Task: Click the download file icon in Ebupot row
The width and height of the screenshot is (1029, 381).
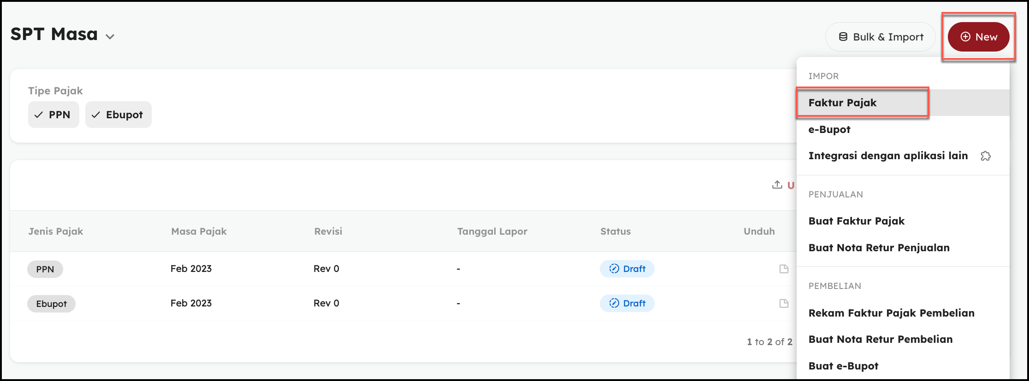Action: pyautogui.click(x=784, y=303)
